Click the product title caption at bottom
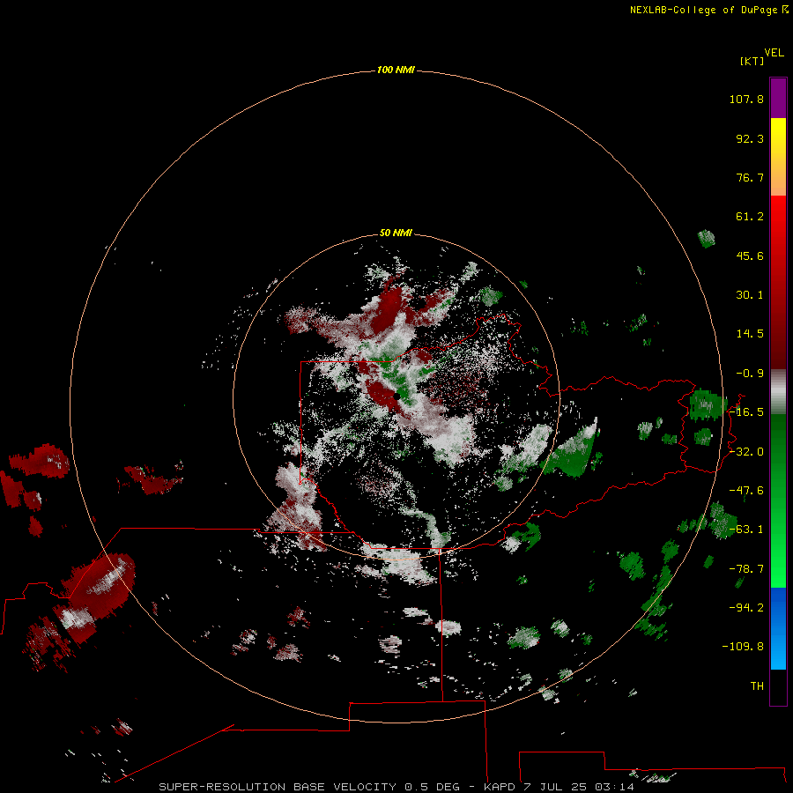 (x=396, y=787)
